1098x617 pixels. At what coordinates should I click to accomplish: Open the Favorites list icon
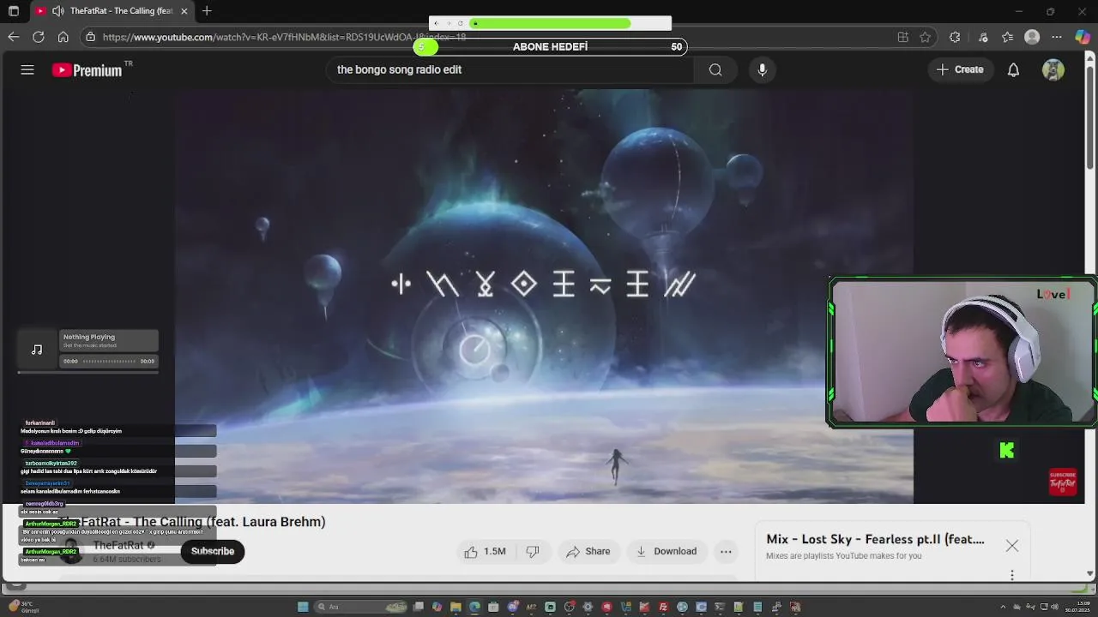click(1007, 37)
